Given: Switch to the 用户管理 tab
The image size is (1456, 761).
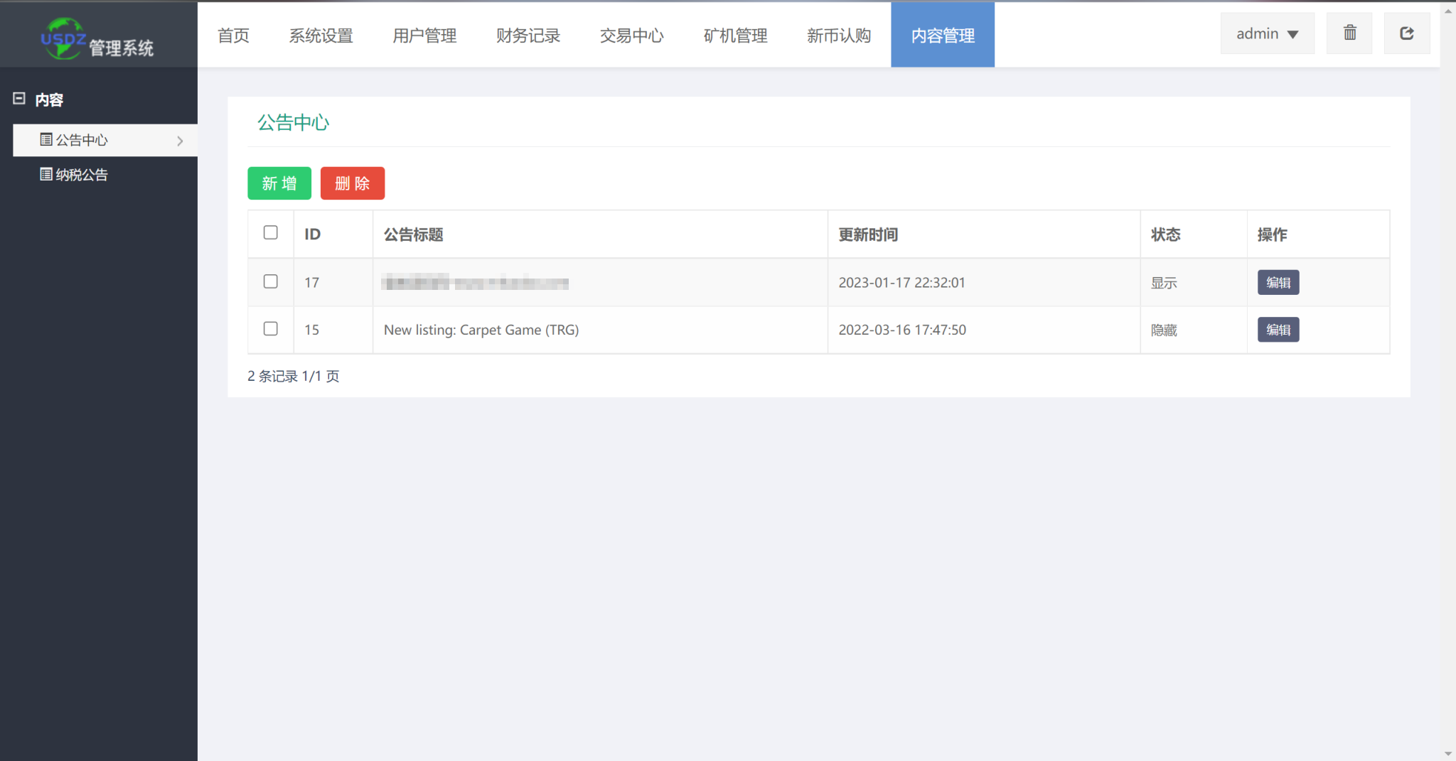Looking at the screenshot, I should click(x=424, y=36).
